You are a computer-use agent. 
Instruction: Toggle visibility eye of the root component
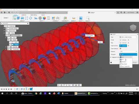click(x=5, y=26)
